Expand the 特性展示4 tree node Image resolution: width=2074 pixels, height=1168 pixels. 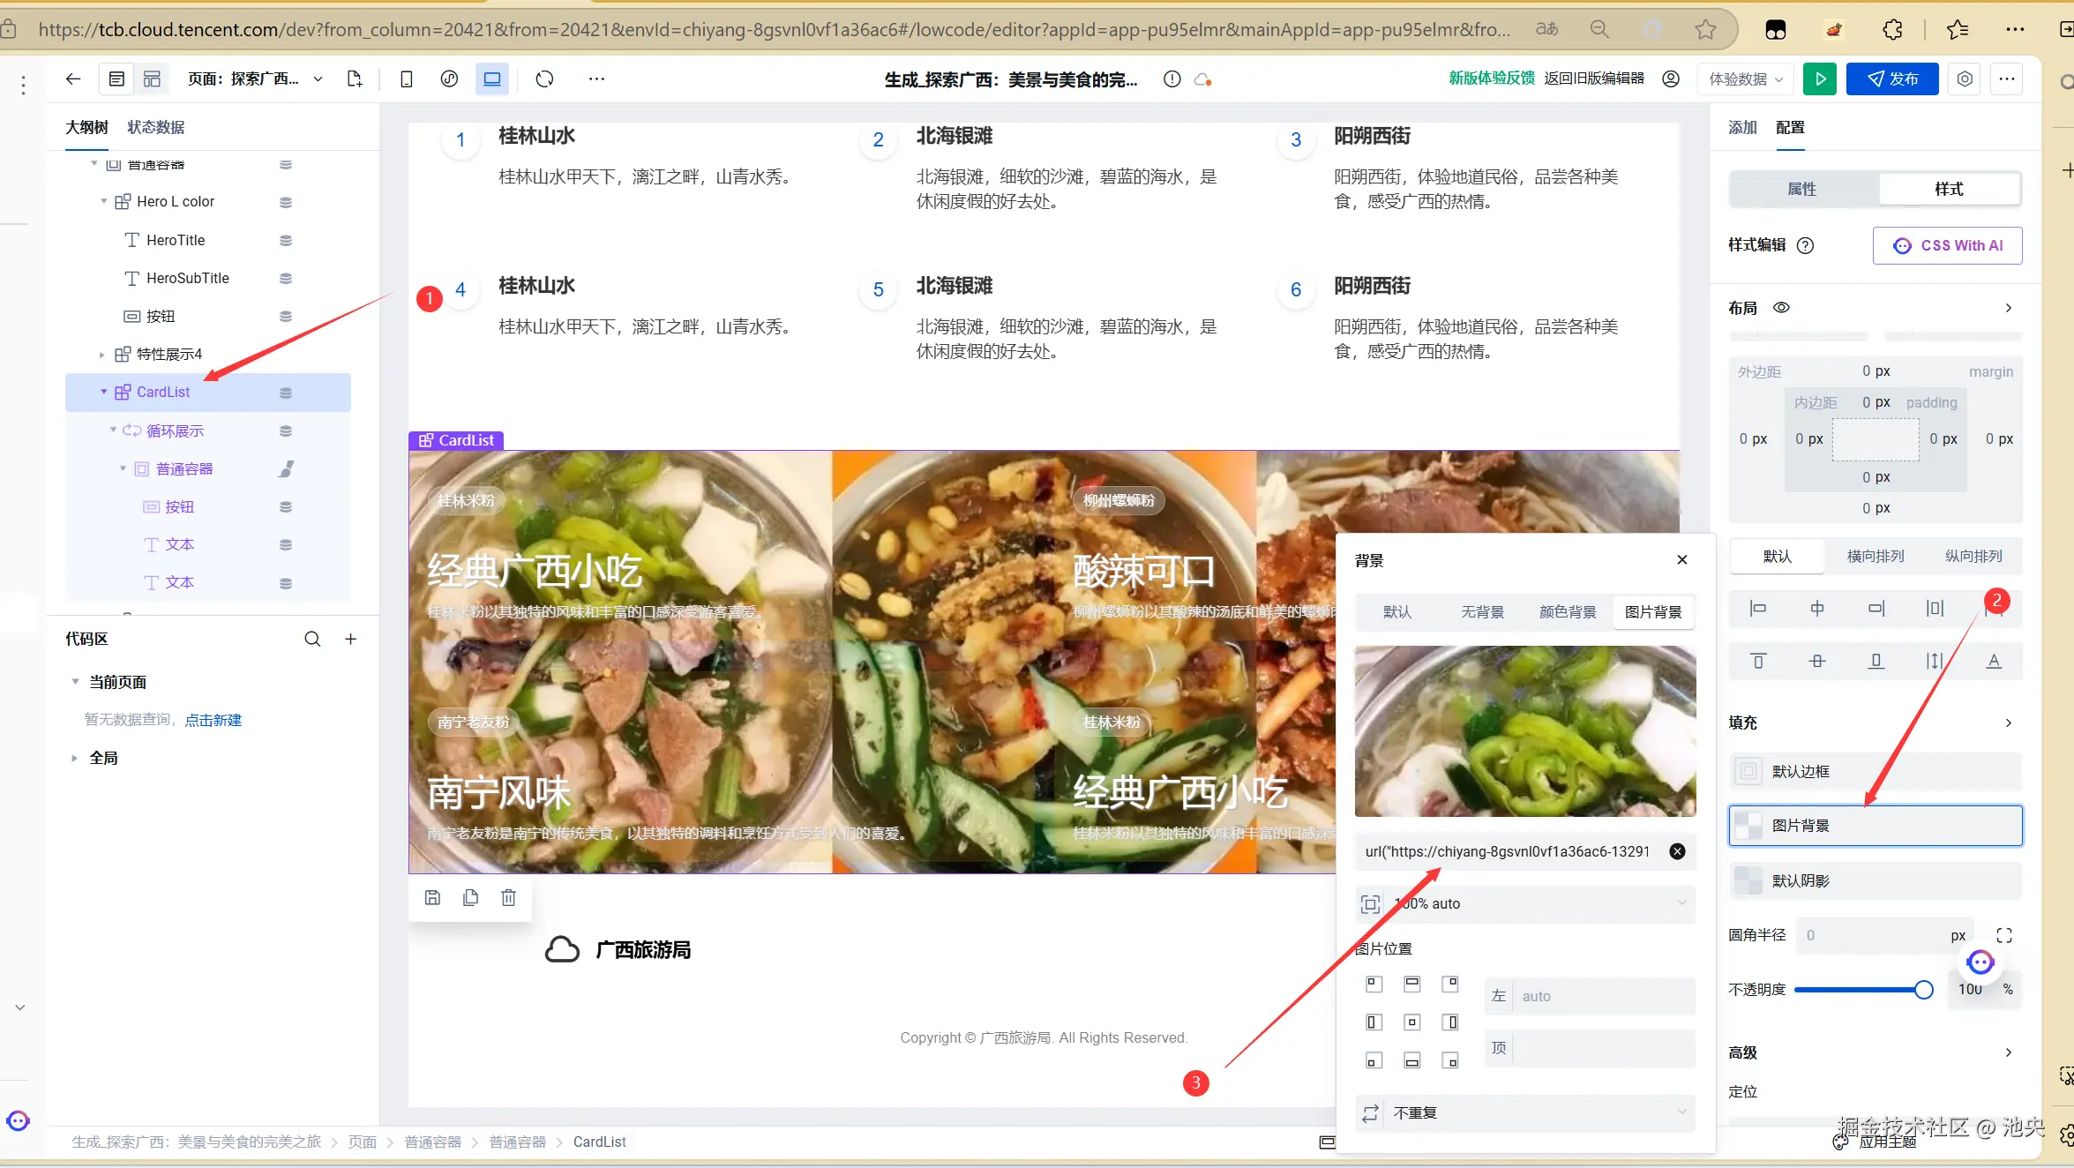(102, 355)
